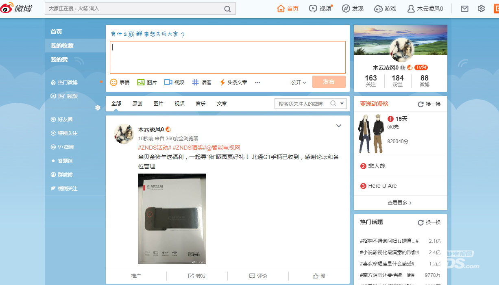Open the Here U Are entry

tap(382, 186)
